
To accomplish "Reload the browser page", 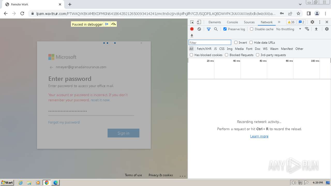I will coord(22,13).
